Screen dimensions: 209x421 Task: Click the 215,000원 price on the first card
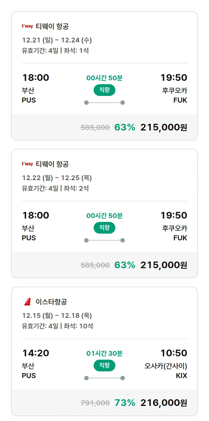[x=165, y=127]
